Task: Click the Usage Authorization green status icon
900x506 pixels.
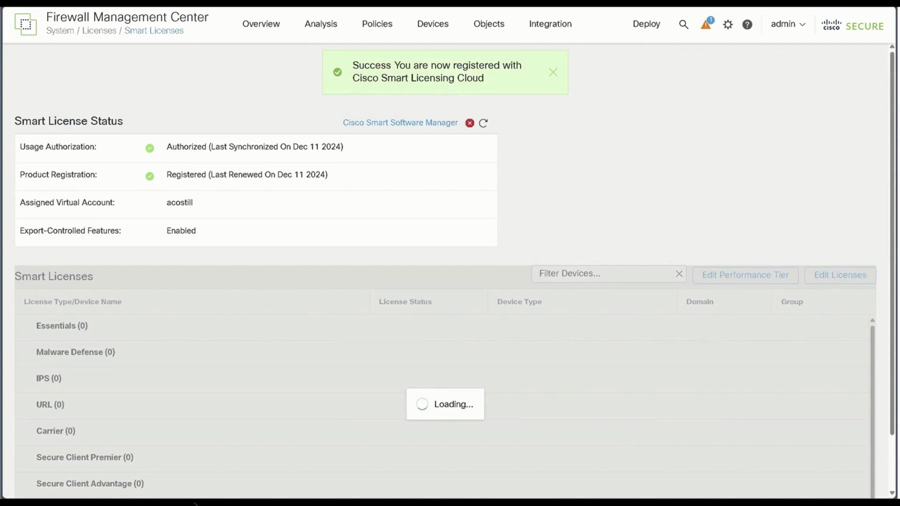Action: [x=150, y=148]
